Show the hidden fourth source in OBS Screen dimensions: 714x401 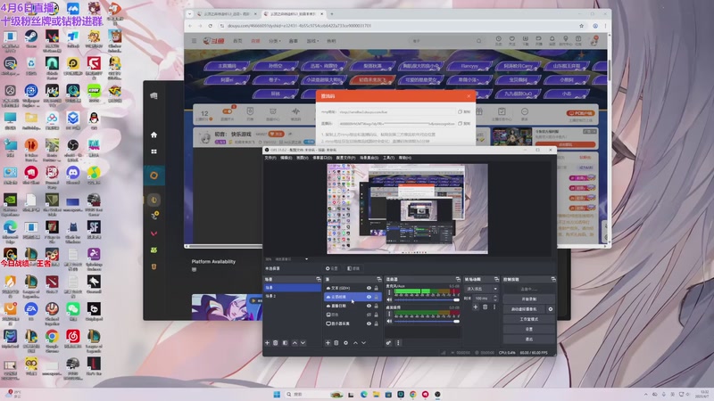click(x=369, y=315)
